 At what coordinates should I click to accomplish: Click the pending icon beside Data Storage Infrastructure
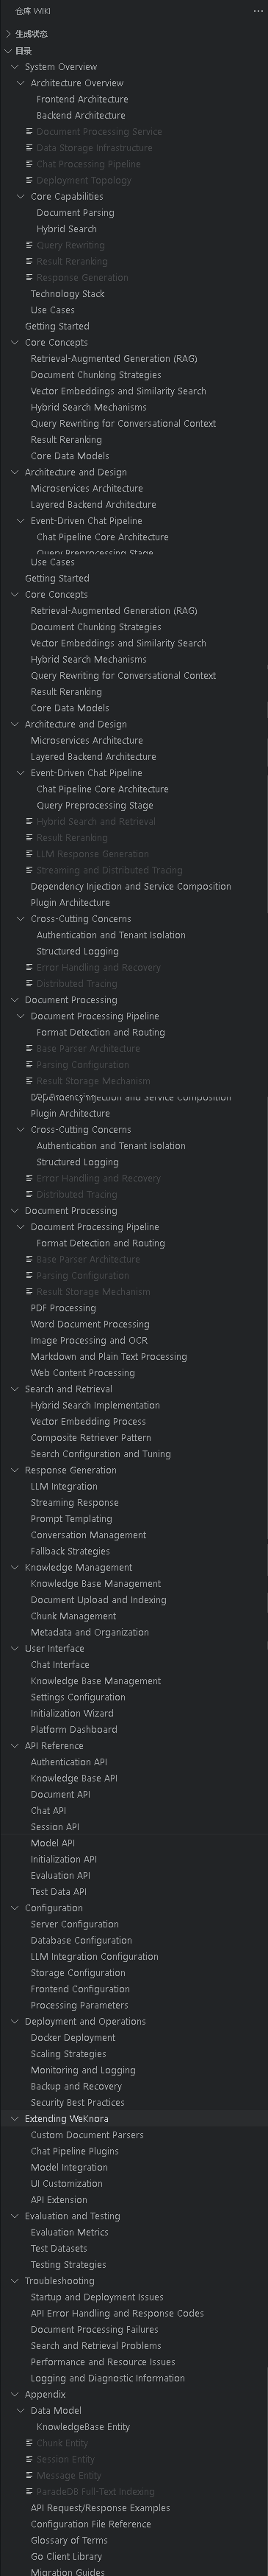coord(29,148)
